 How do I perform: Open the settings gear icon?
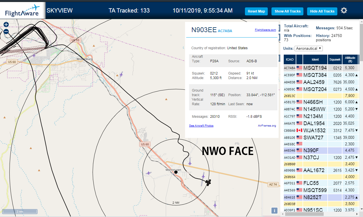click(x=344, y=11)
